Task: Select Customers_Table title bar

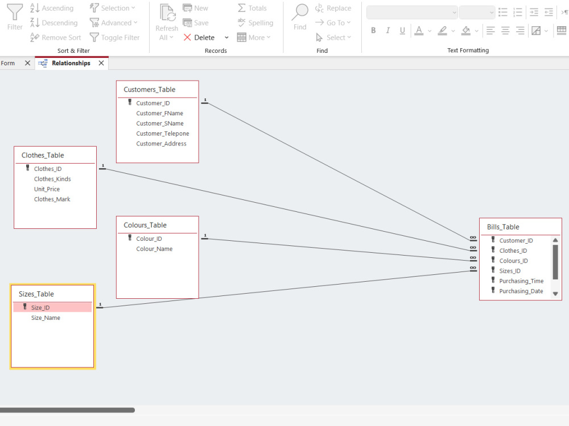Action: 157,90
